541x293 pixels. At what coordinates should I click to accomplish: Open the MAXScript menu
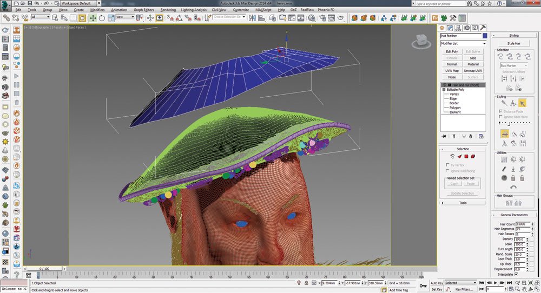click(263, 10)
